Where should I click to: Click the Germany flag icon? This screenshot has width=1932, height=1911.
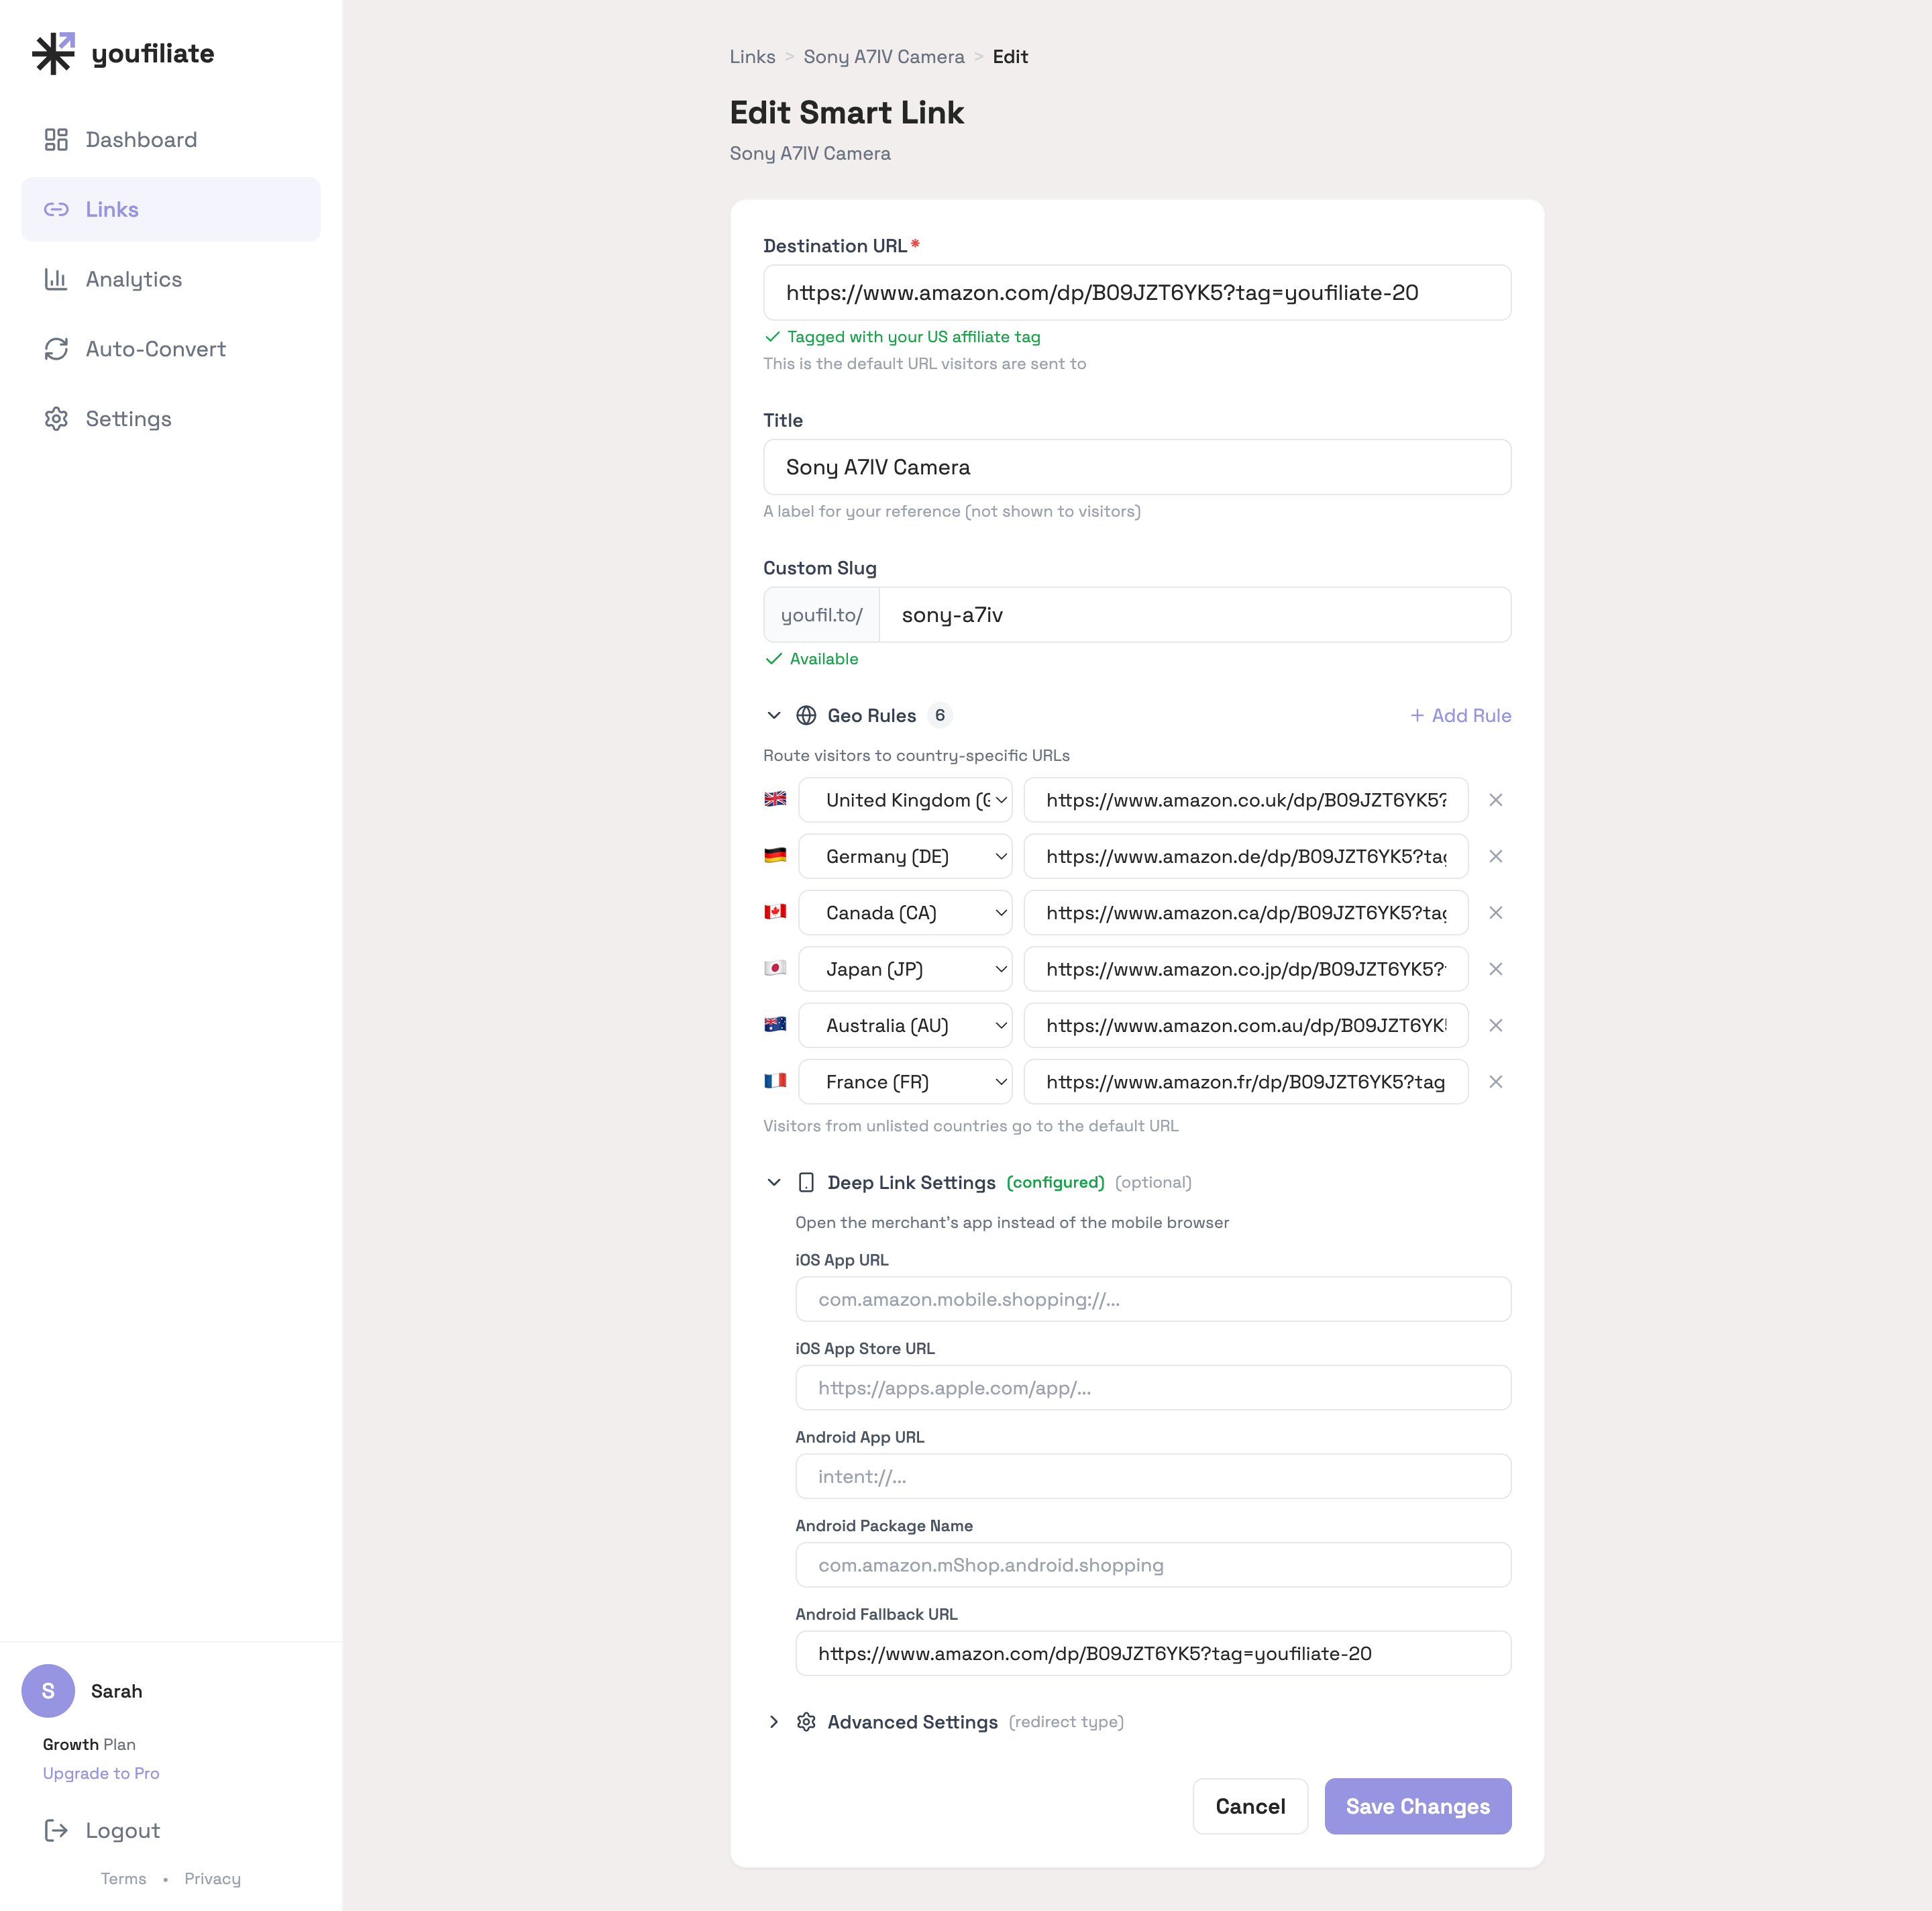(x=775, y=855)
